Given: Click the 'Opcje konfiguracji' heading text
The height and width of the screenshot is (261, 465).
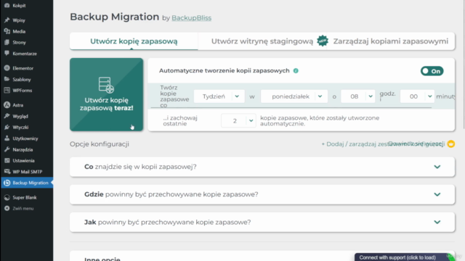Looking at the screenshot, I should tap(100, 144).
